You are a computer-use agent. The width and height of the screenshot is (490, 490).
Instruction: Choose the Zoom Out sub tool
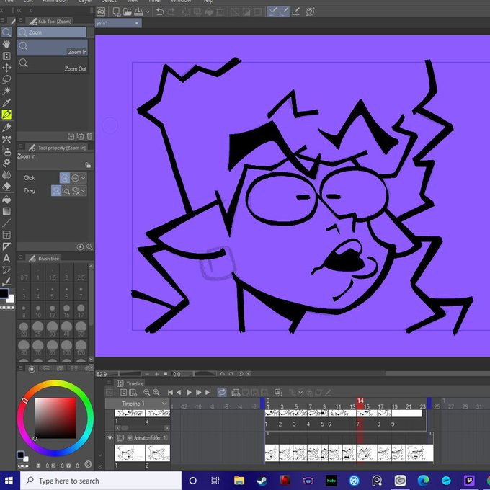(52, 65)
